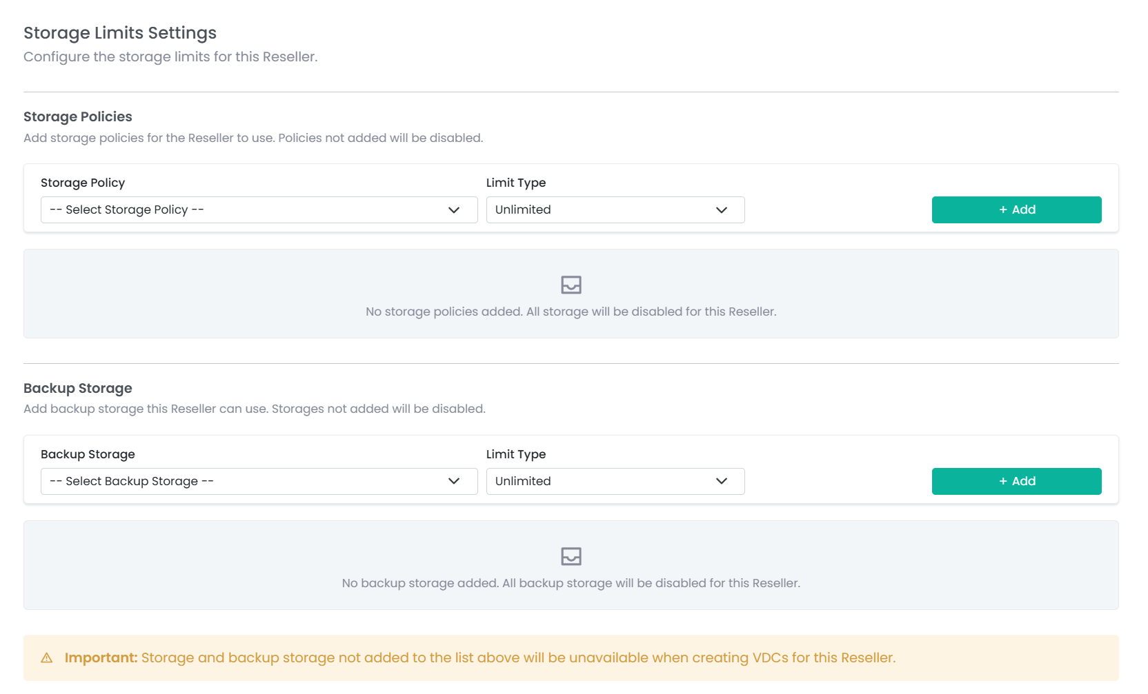Click the chevron on the Storage Policy selector
This screenshot has height=694, width=1148.
coord(455,210)
